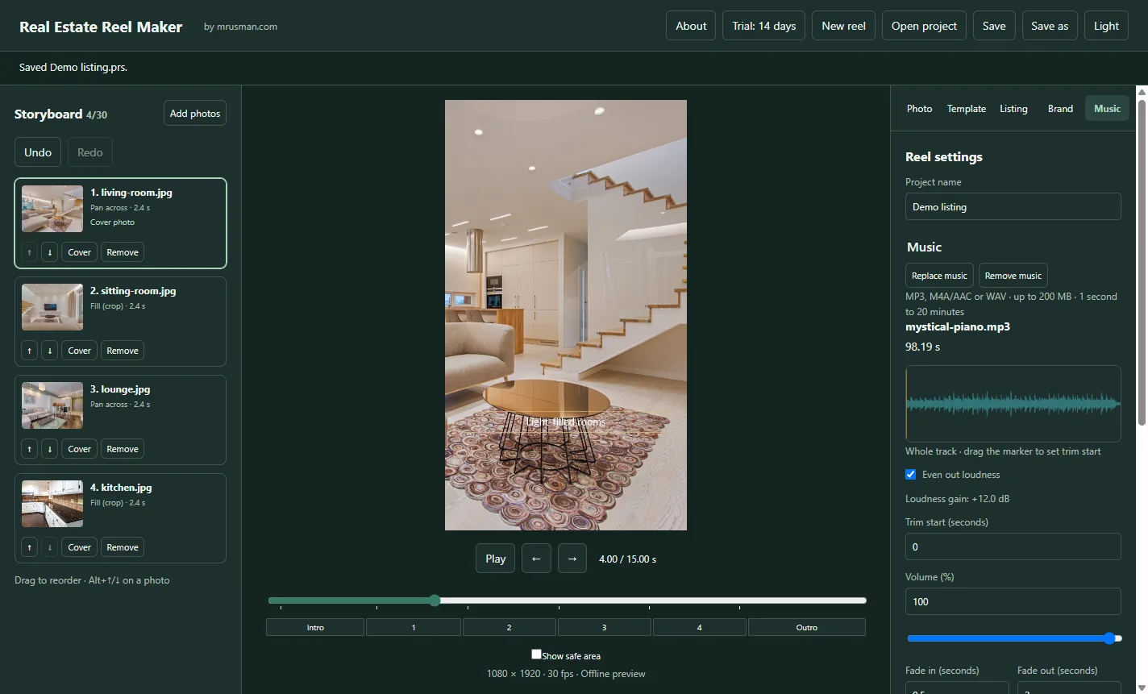The height and width of the screenshot is (694, 1148).
Task: Play the reel preview
Action: click(x=496, y=559)
